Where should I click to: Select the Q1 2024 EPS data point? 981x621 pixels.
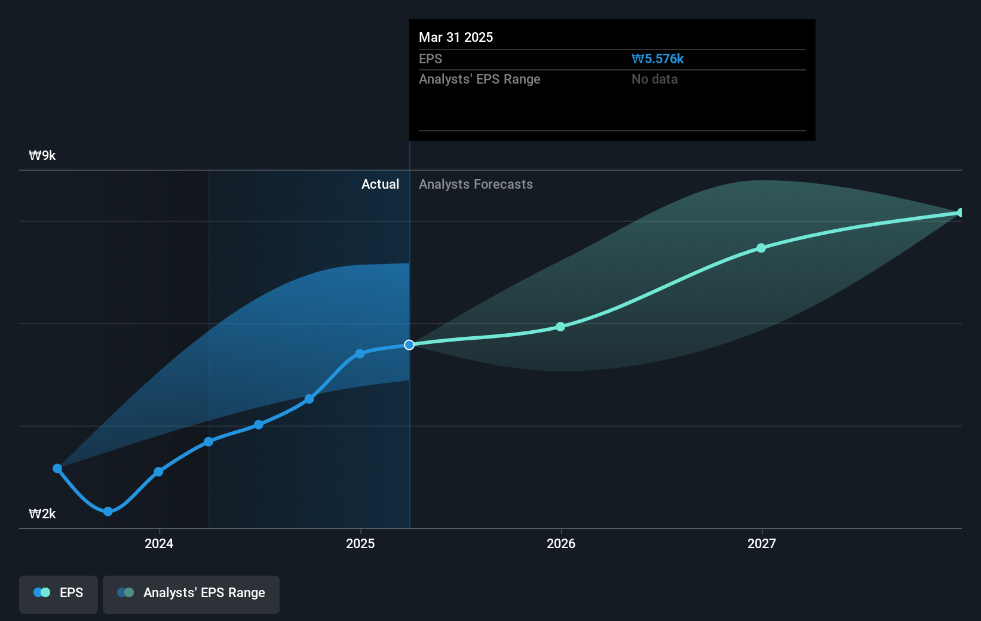tap(209, 442)
